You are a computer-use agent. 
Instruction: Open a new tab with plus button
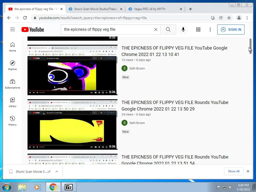[190, 9]
